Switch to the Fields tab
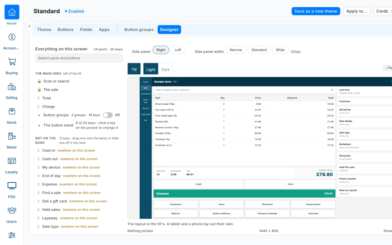The image size is (392, 245). pyautogui.click(x=86, y=30)
